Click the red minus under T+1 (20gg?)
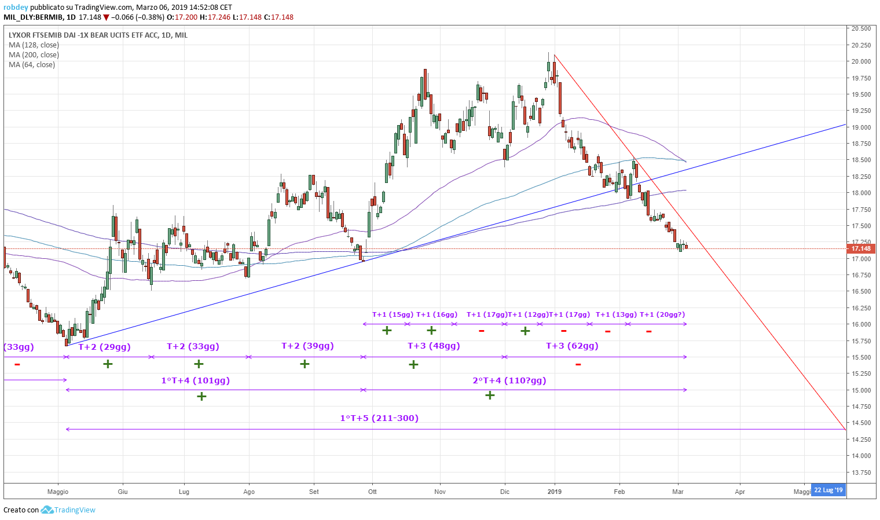 [649, 331]
